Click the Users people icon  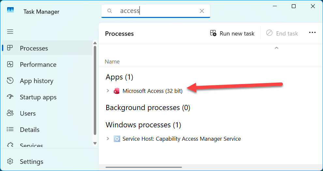click(x=10, y=113)
